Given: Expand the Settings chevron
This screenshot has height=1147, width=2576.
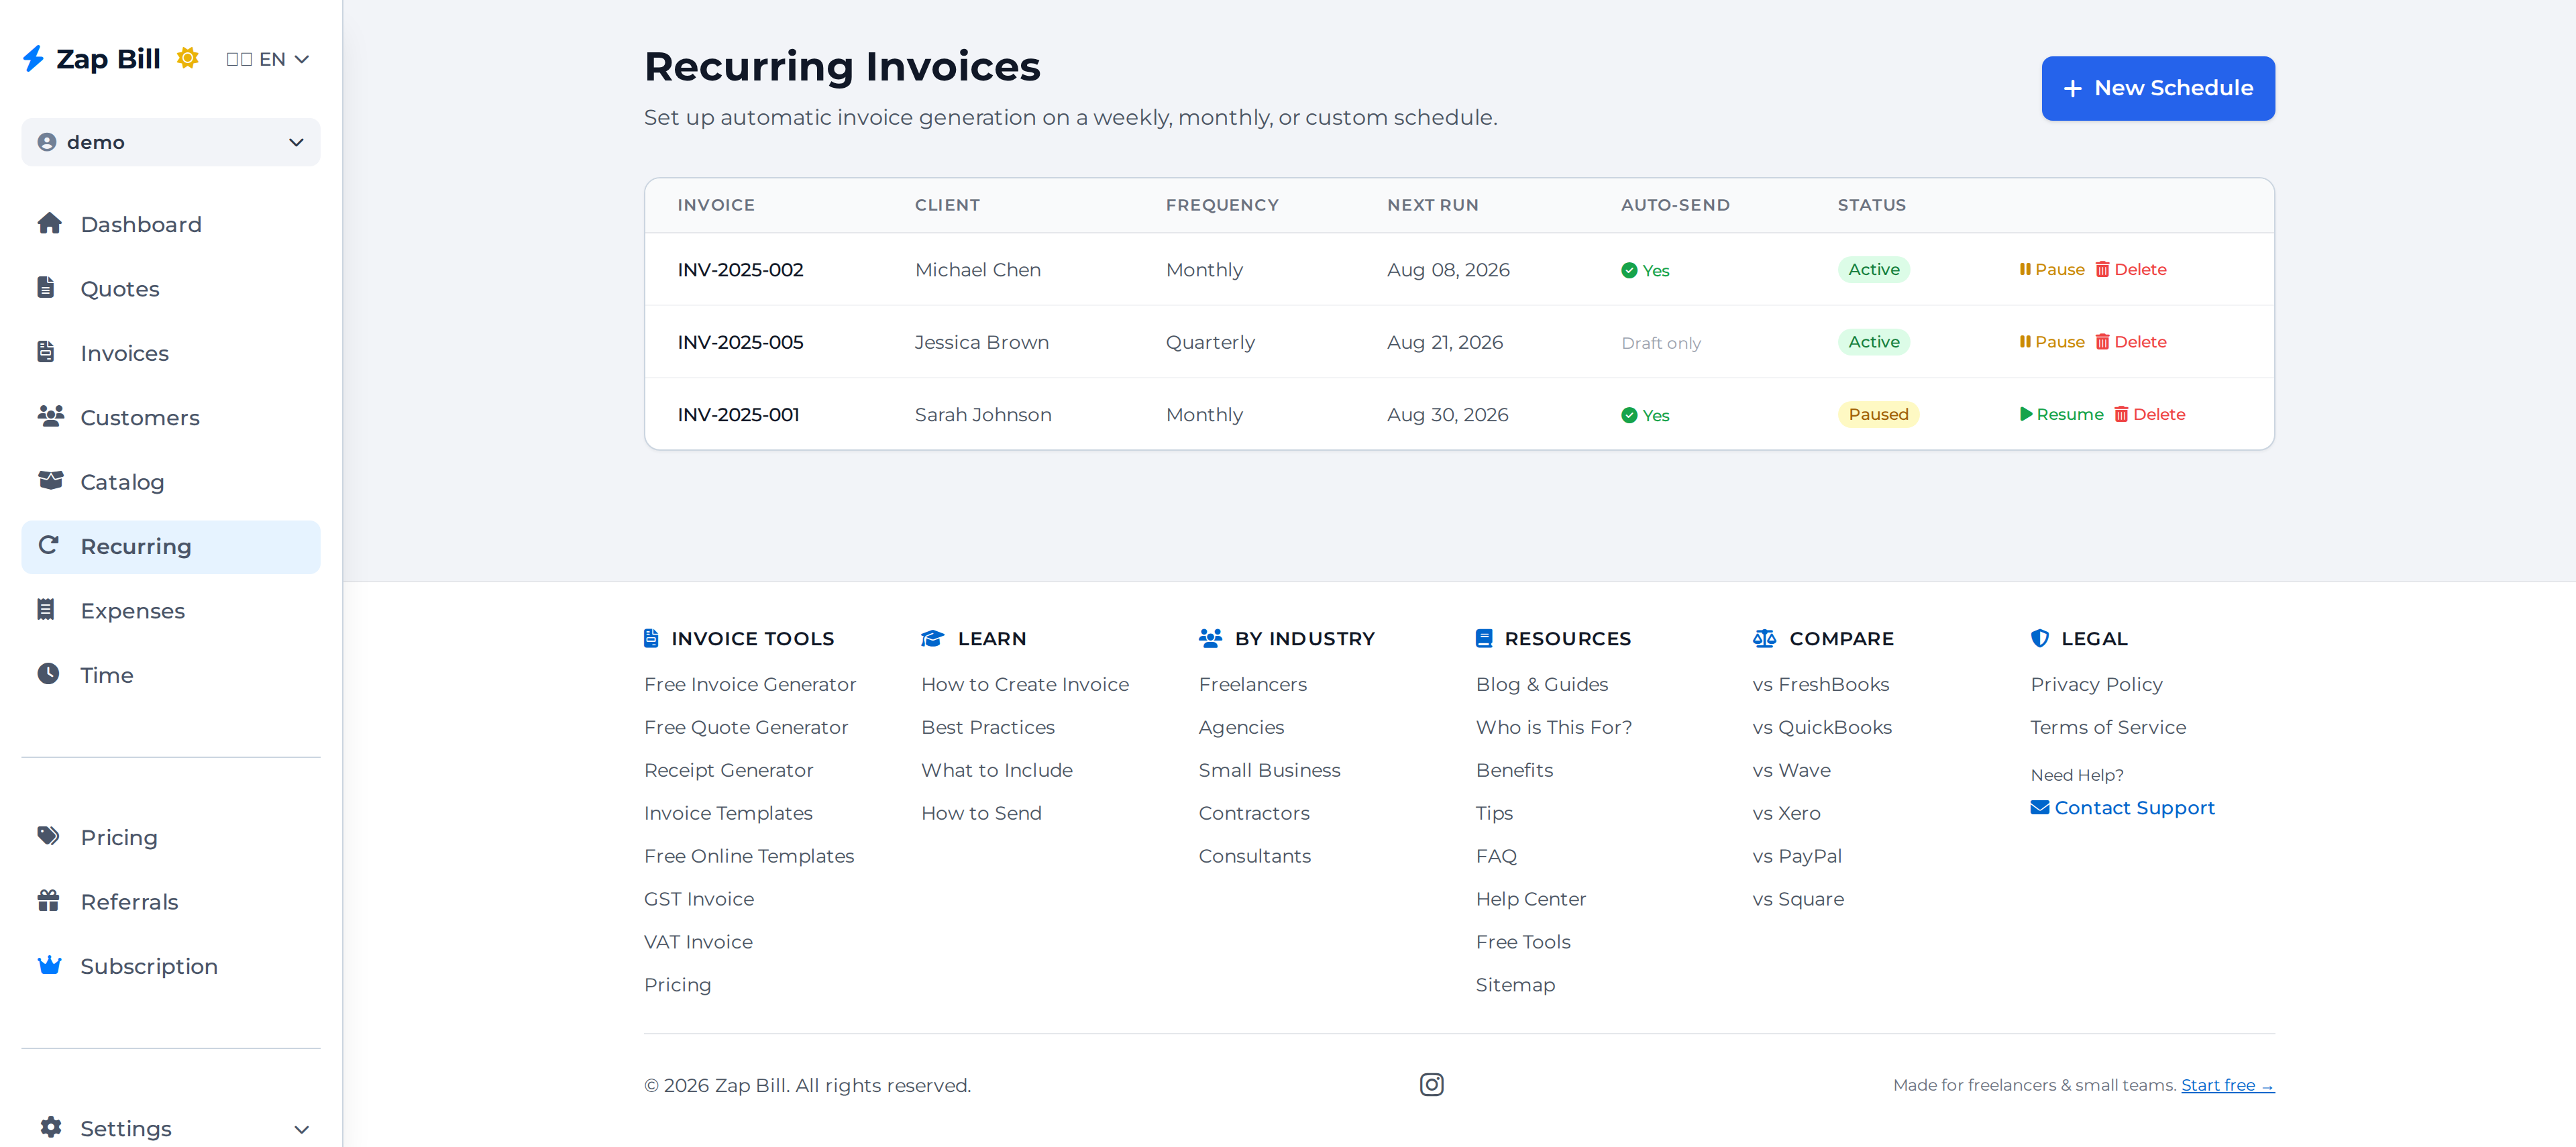Looking at the screenshot, I should coord(301,1129).
